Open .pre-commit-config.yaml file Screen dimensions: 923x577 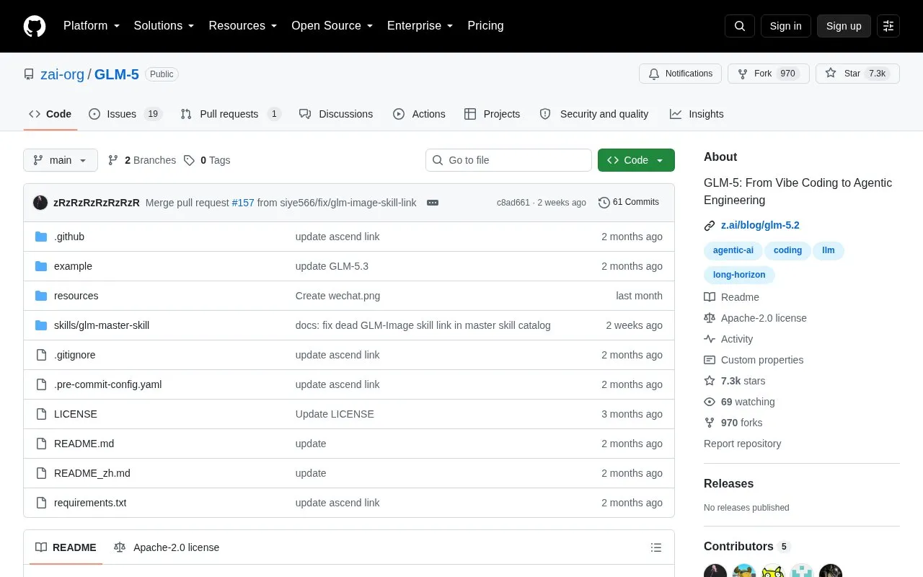click(107, 384)
